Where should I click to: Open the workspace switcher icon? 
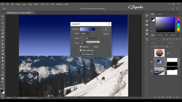pyautogui.click(x=177, y=8)
